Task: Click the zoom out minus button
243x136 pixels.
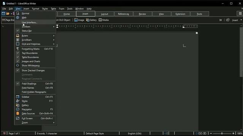Action: (x=211, y=133)
